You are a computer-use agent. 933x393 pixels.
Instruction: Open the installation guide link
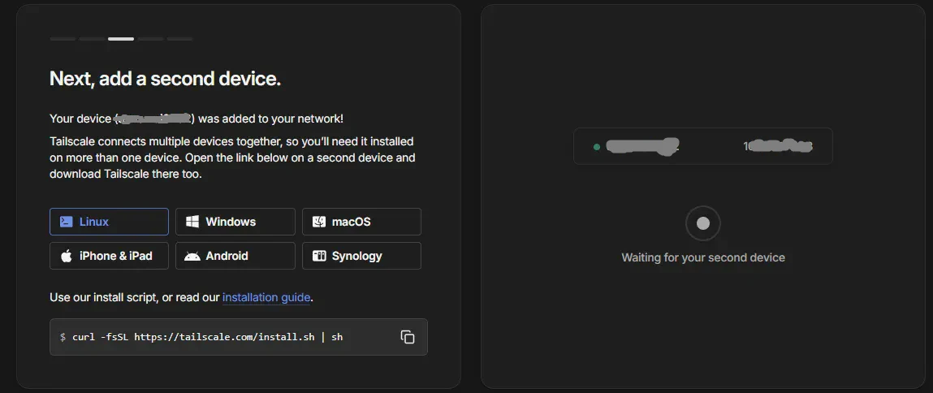266,297
